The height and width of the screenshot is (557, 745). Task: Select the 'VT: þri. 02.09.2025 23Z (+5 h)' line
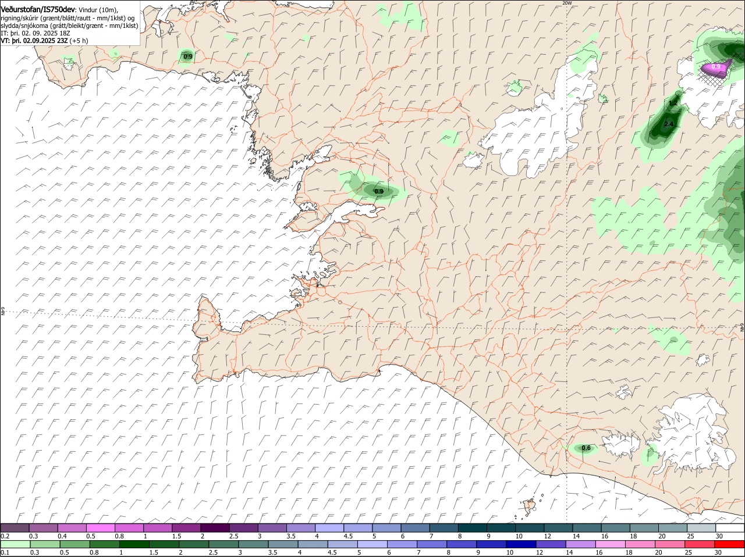[45, 41]
